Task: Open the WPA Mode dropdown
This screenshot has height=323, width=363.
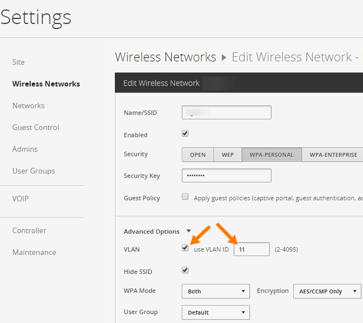Action: point(216,291)
